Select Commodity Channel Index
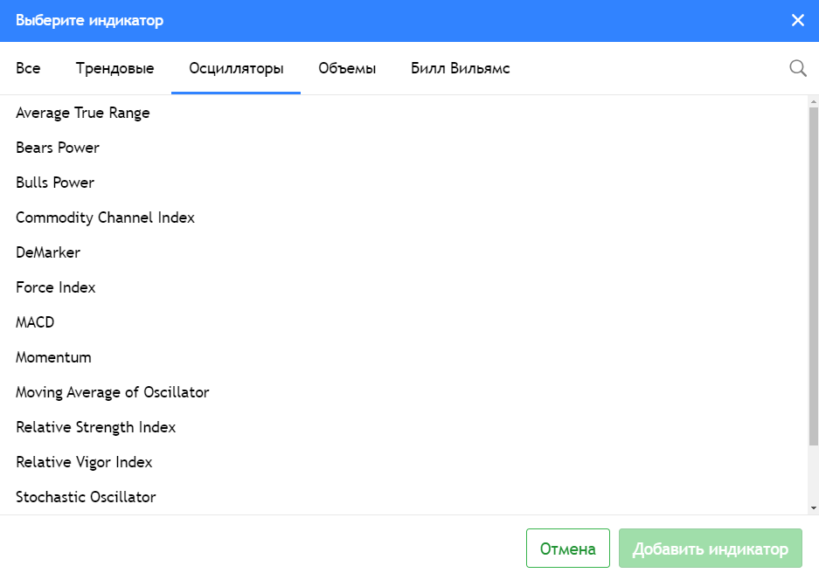 coord(105,217)
